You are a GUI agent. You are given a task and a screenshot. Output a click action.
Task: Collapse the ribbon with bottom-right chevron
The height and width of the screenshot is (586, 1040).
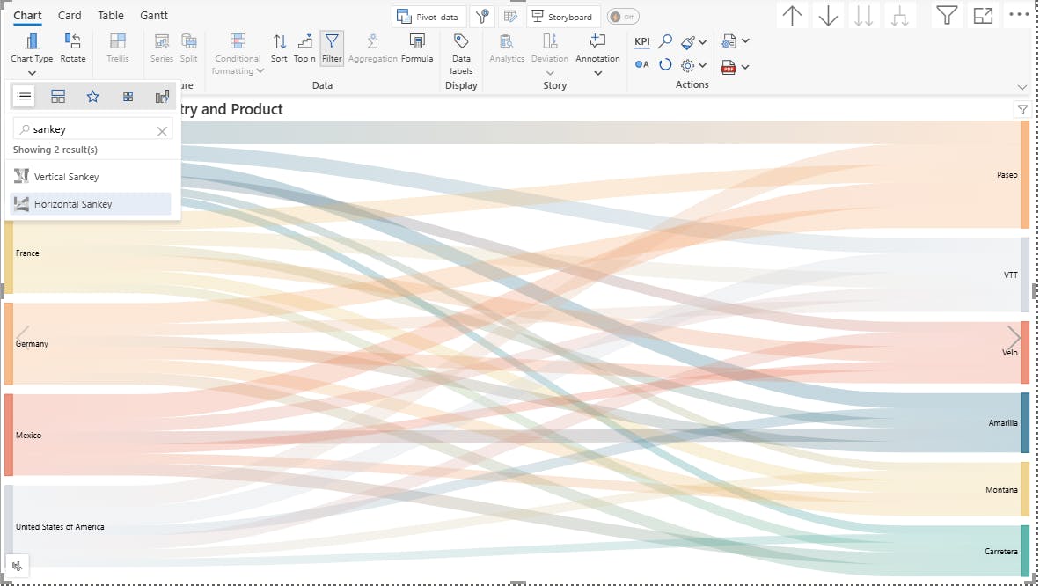tap(1022, 87)
